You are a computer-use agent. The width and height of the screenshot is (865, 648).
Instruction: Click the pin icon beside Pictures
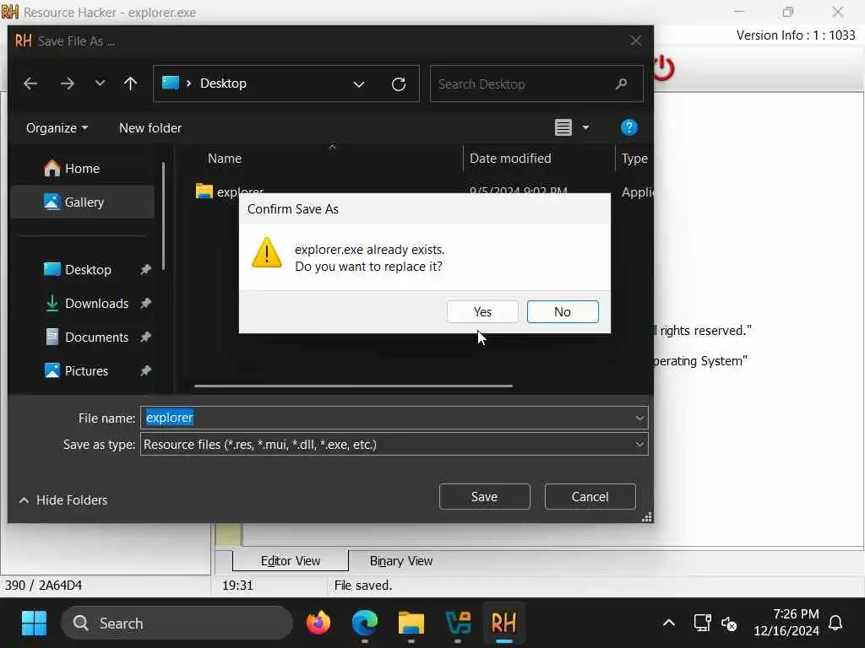(145, 371)
